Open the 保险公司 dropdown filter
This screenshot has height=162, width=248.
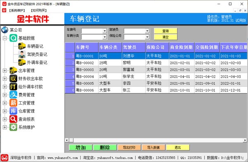point(147,37)
